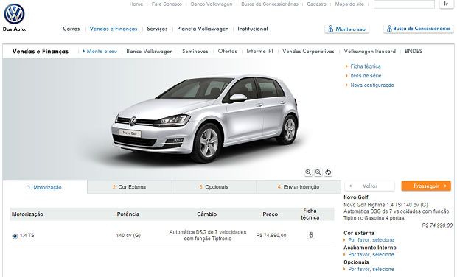
Task: Open the Cadastro link
Action: [316, 4]
